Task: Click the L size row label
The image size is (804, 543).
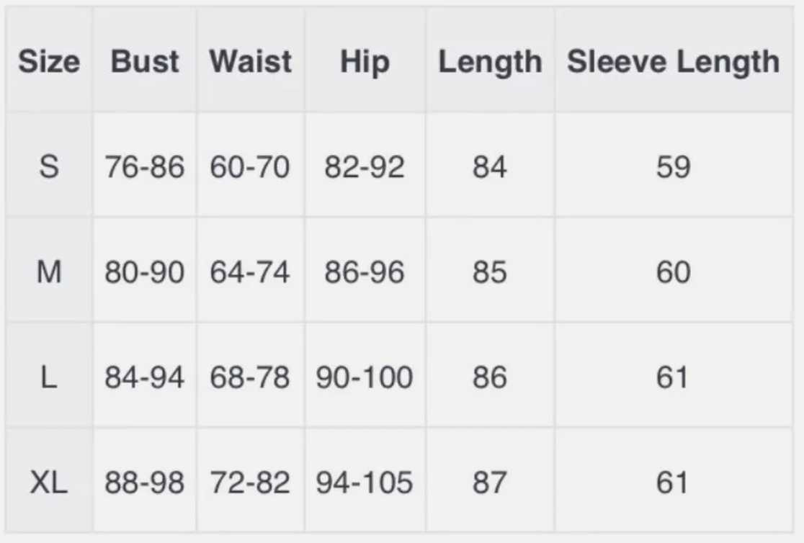Action: pos(49,377)
